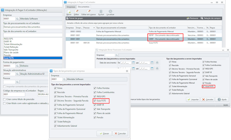Click gear beside second period row

pyautogui.click(x=157, y=68)
